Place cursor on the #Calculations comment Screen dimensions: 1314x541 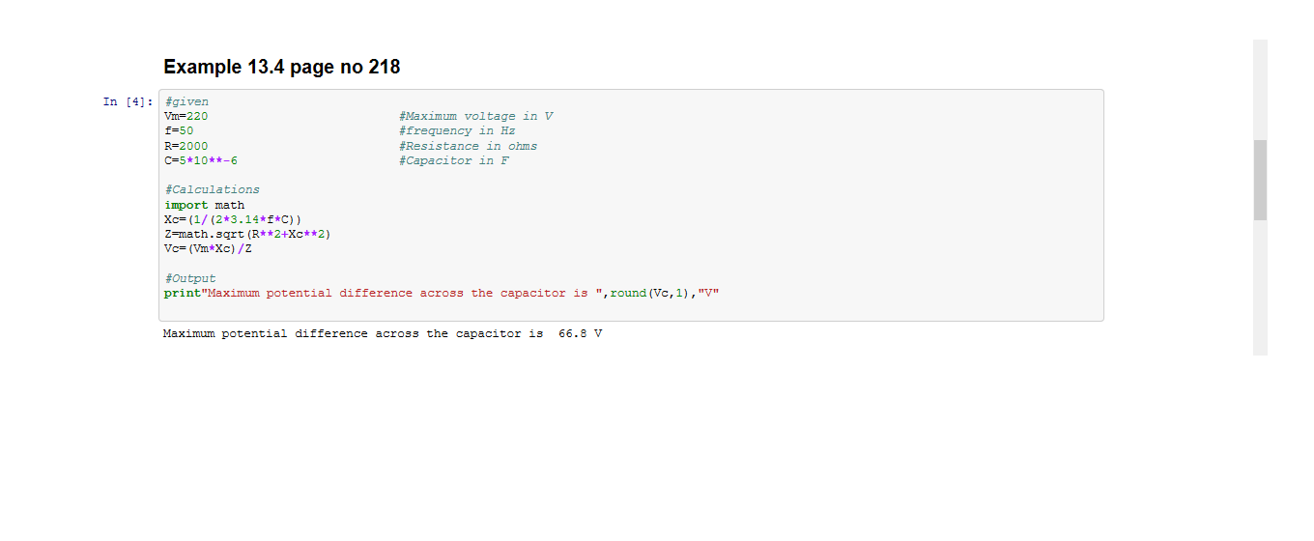(x=212, y=189)
